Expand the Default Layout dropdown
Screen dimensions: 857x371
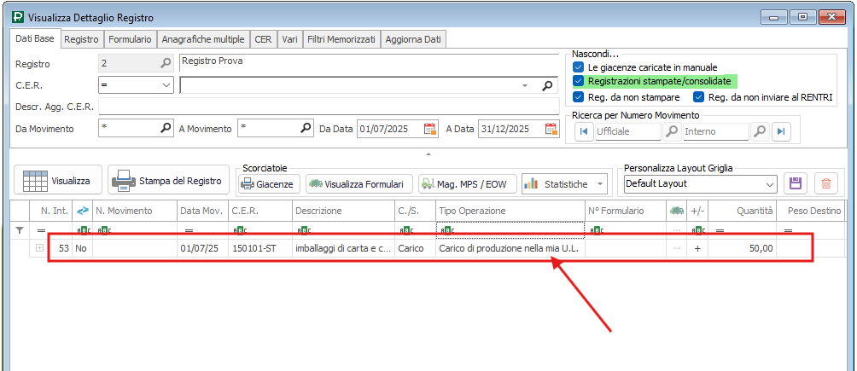click(x=769, y=183)
